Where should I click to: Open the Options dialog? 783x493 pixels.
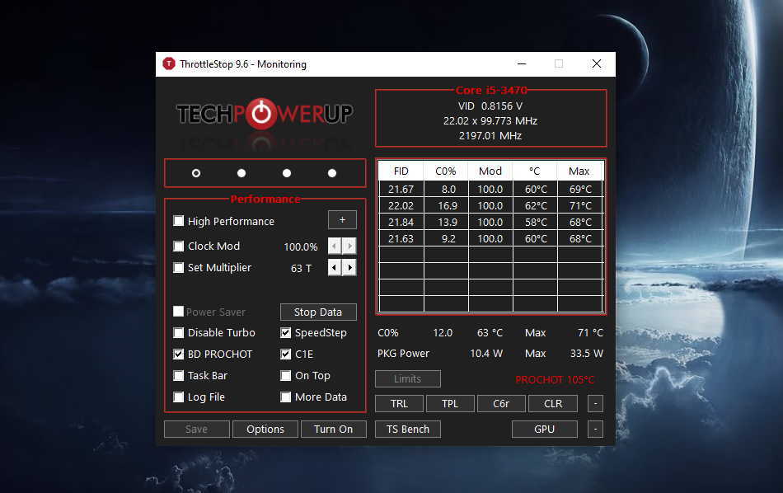(x=265, y=429)
